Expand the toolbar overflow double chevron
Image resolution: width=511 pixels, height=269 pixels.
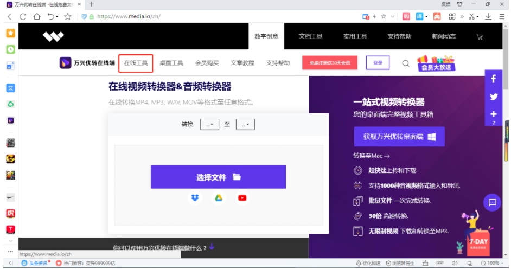click(x=462, y=17)
